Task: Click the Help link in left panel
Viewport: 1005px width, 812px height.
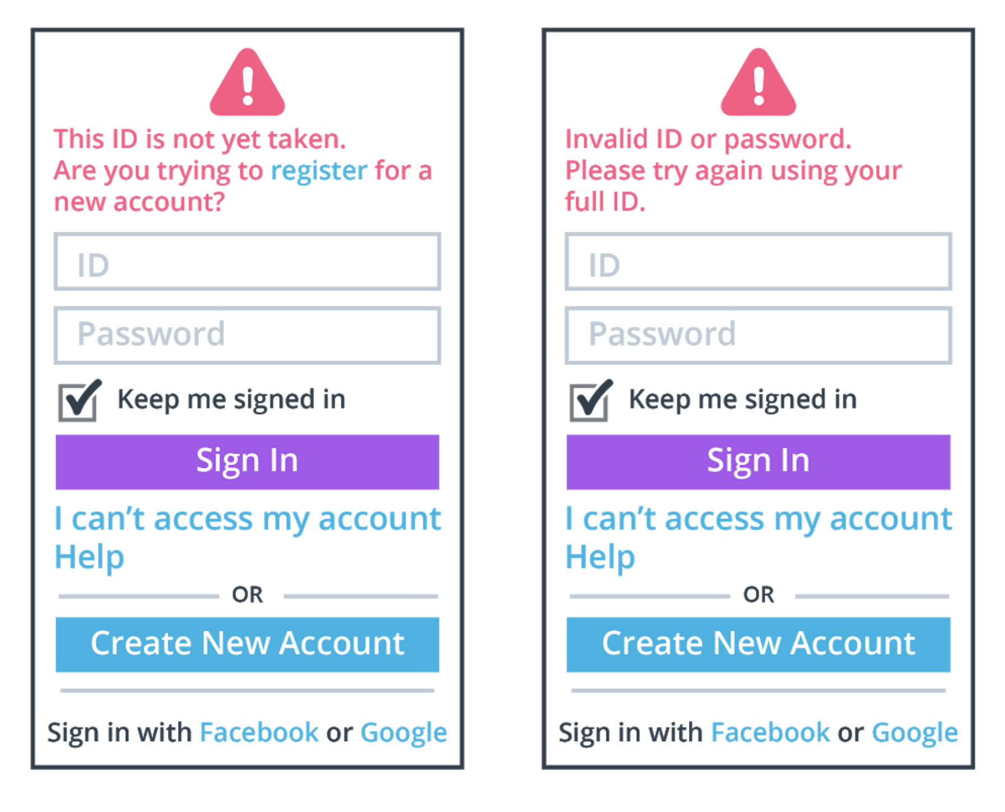Action: 89,557
